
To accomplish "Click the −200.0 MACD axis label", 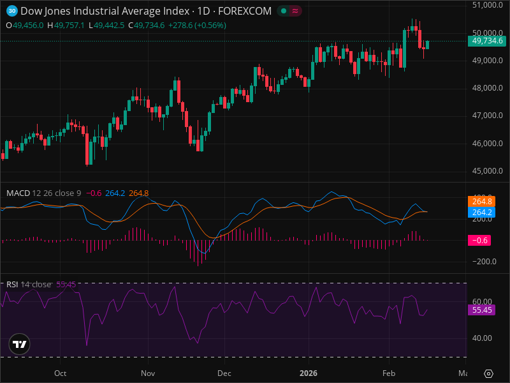I will (x=484, y=262).
